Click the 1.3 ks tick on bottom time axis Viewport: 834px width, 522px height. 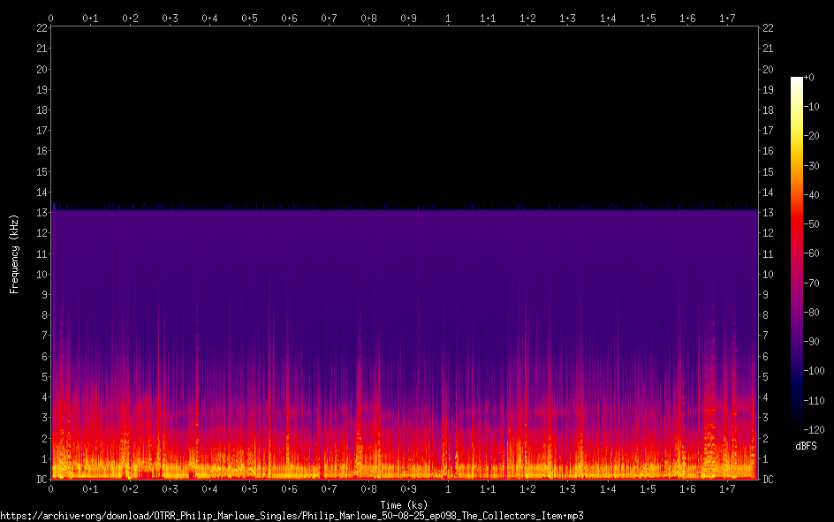pyautogui.click(x=567, y=489)
